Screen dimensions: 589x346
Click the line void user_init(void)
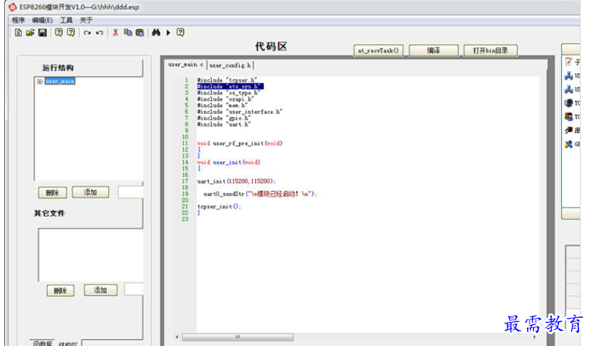228,162
